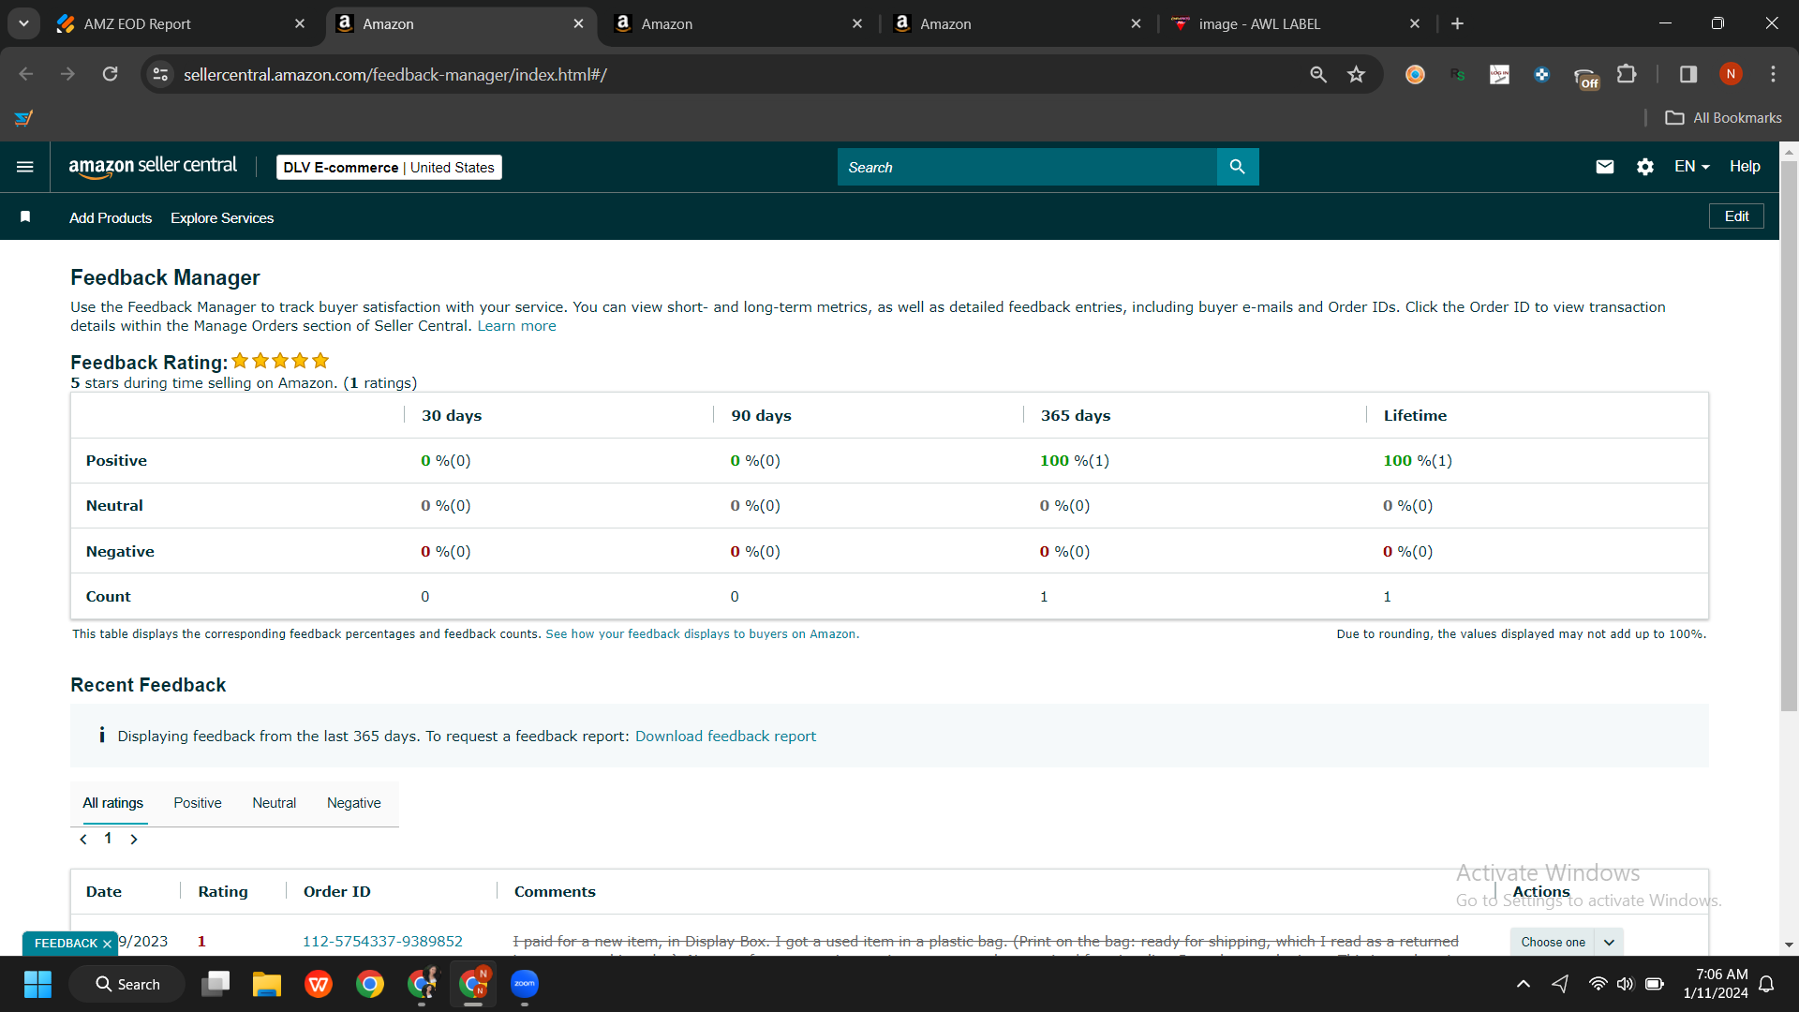This screenshot has width=1799, height=1012.
Task: Open the taskbar clock 7:06 AM
Action: coord(1715,984)
